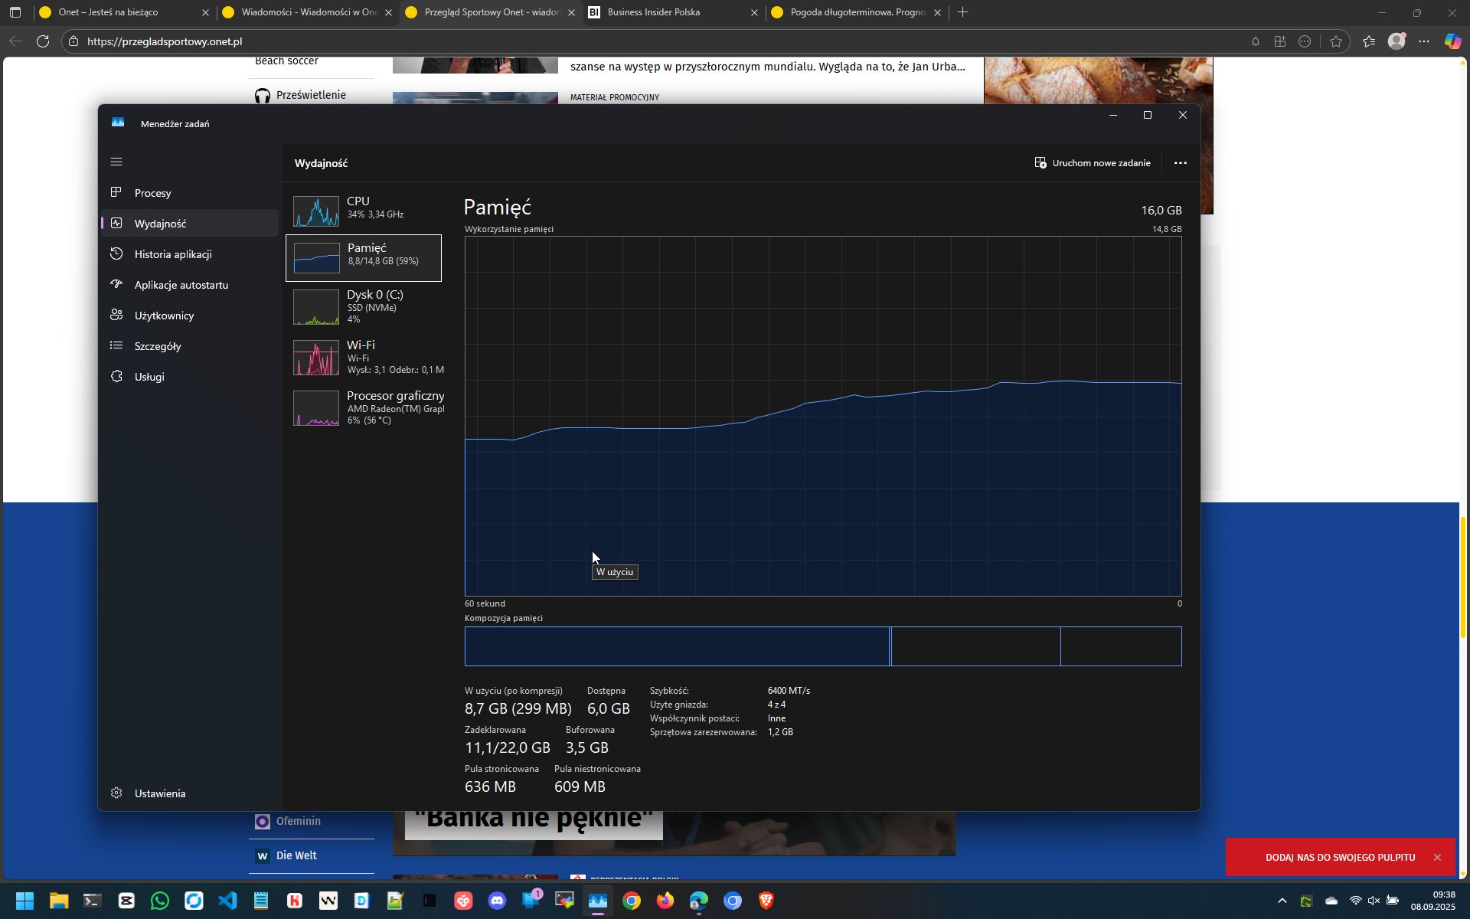This screenshot has height=919, width=1470.
Task: Show hidden system tray icons chevron
Action: point(1282,901)
